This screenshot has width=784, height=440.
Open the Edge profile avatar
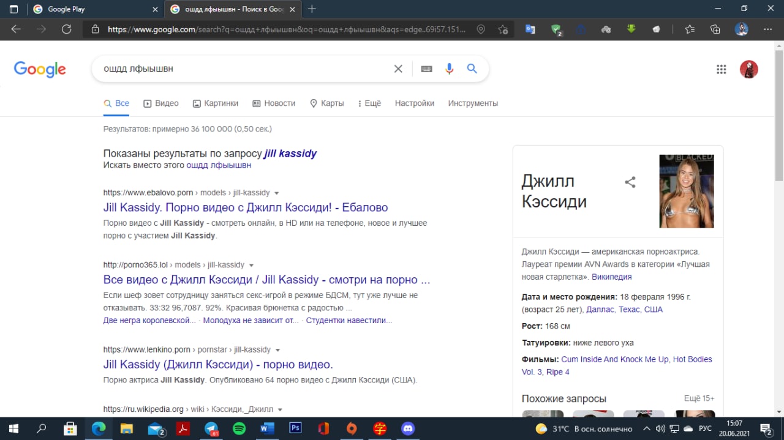[742, 29]
